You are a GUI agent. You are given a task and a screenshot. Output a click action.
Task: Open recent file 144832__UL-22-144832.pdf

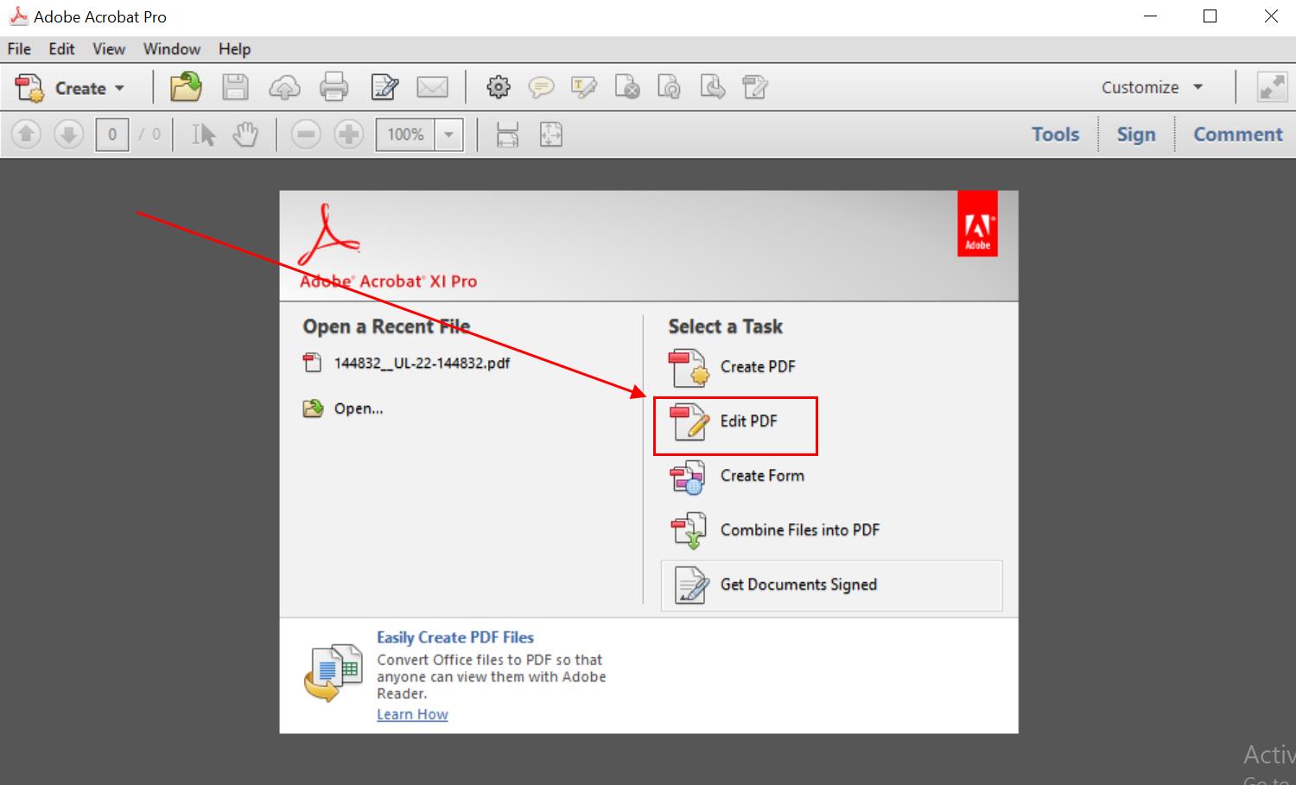422,363
